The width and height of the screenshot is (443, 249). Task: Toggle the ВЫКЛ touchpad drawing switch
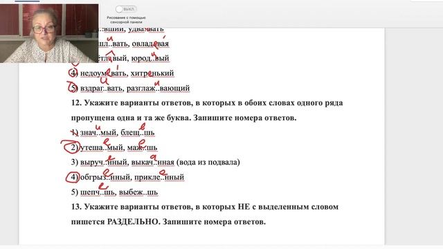pos(126,9)
